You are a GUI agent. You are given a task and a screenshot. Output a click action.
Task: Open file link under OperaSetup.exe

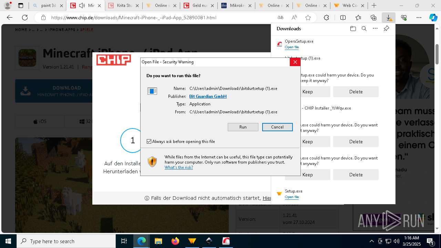(291, 47)
